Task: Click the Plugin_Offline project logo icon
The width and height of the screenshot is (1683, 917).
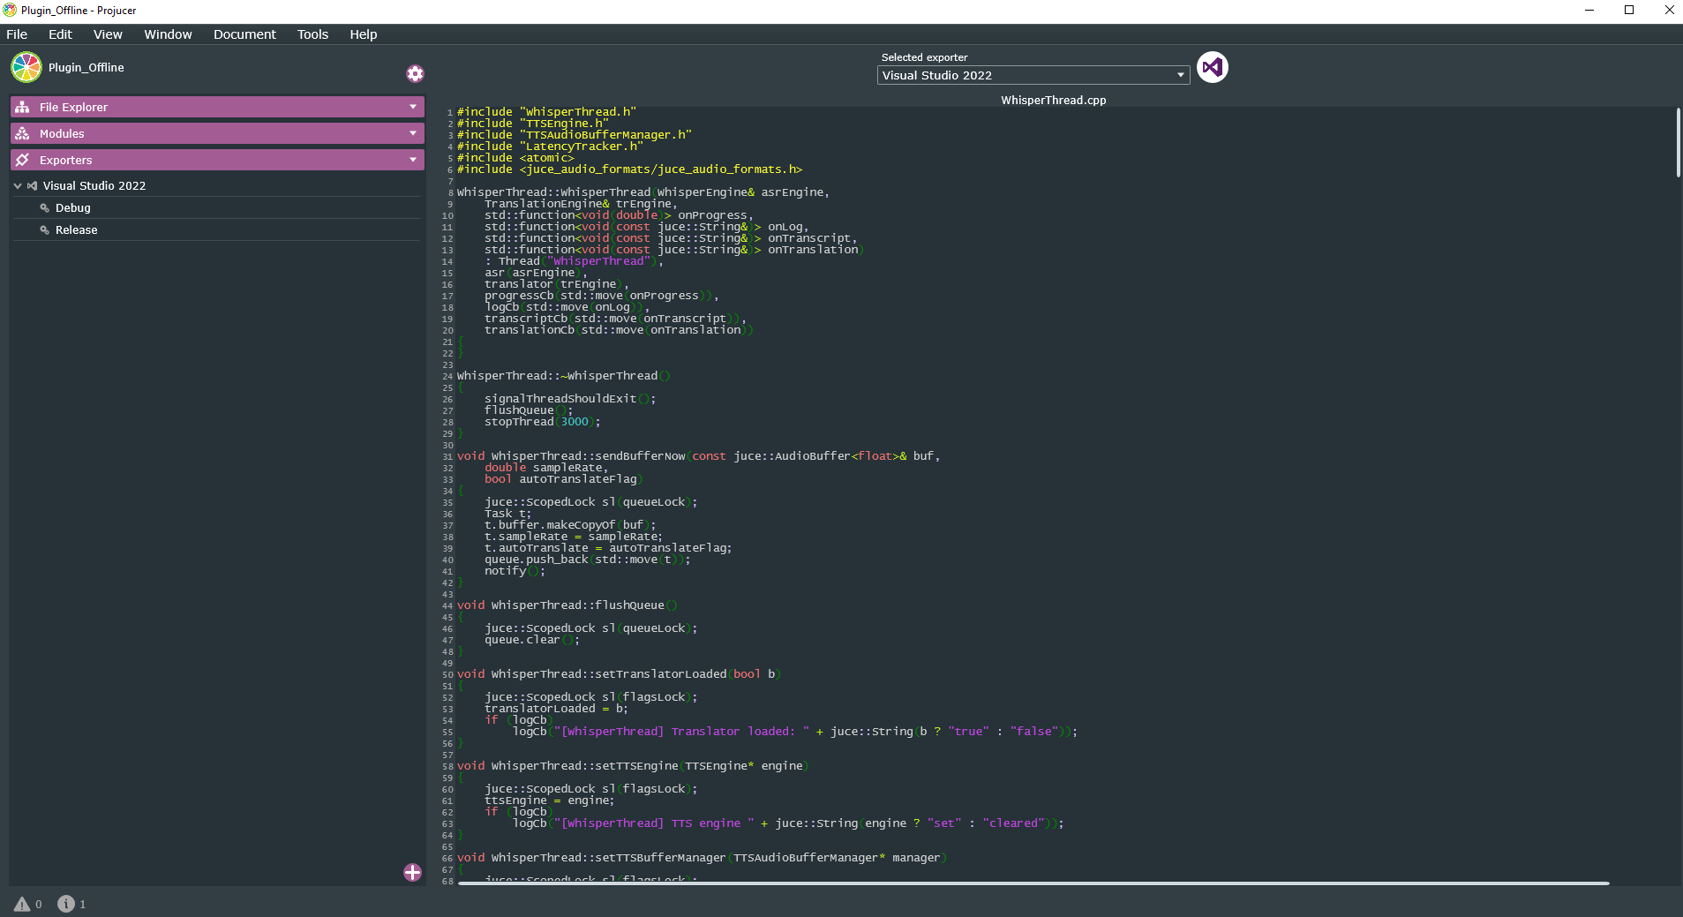Action: 26,67
